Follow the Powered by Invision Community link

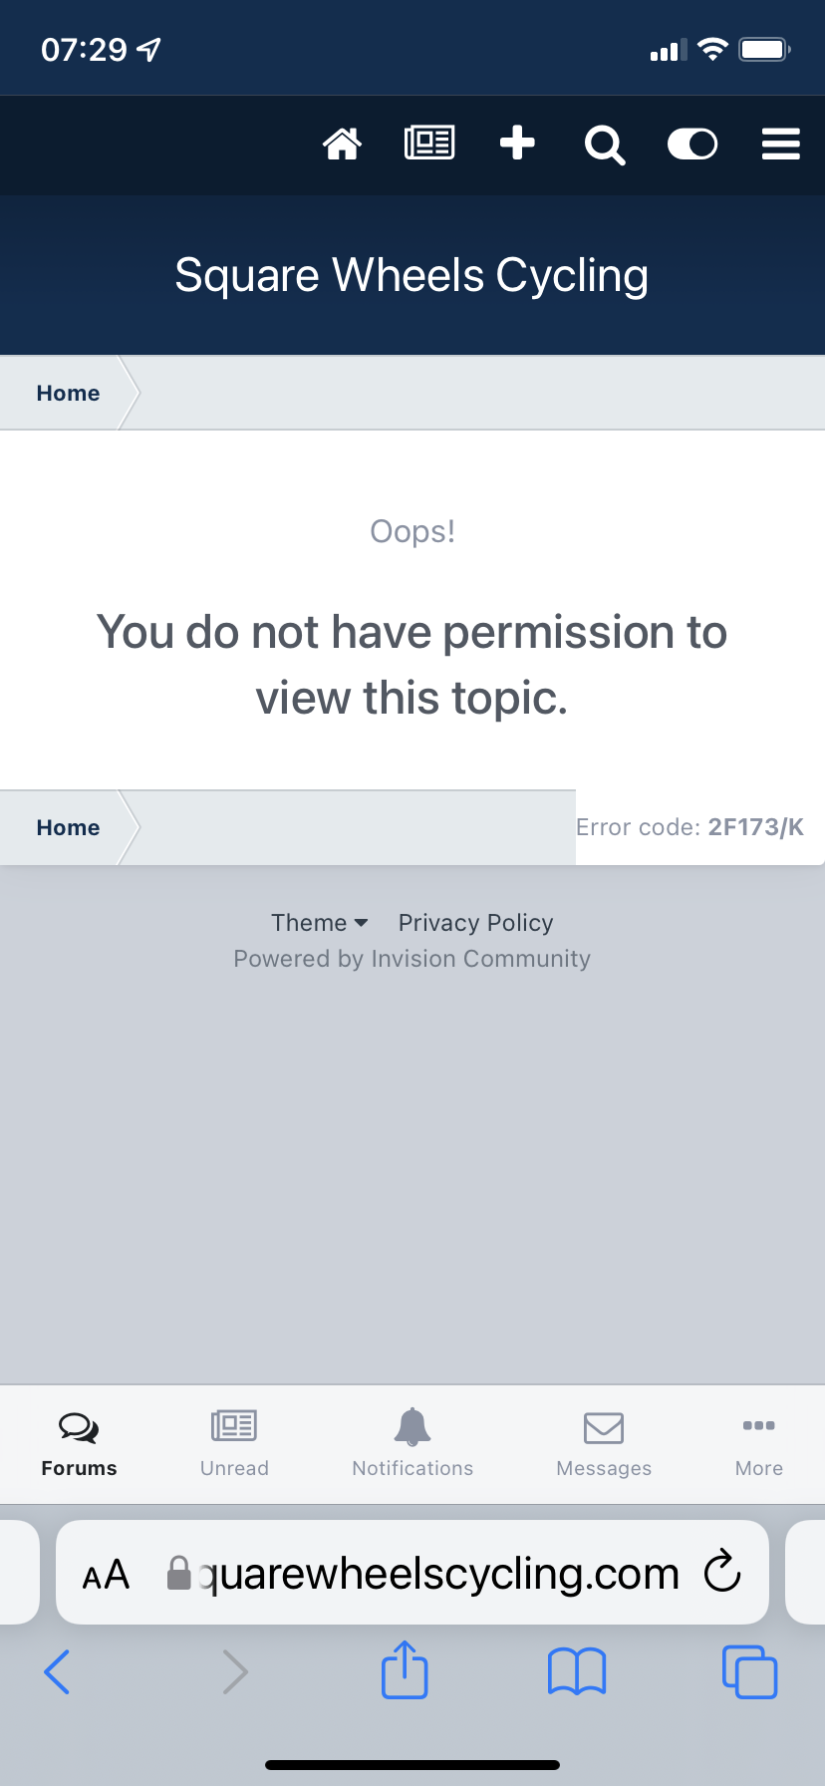(x=412, y=959)
